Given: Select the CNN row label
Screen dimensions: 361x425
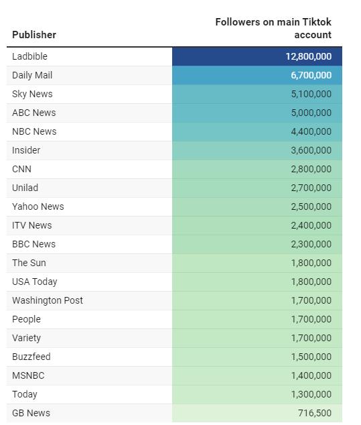Looking at the screenshot, I should click(21, 169).
